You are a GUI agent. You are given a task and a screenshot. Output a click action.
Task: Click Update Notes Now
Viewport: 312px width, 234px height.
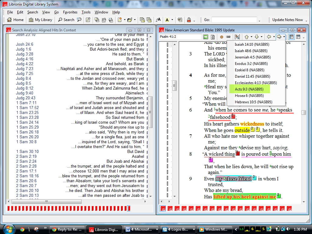288,20
